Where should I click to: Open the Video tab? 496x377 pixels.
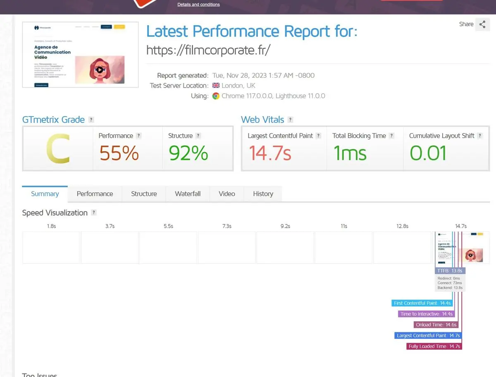pyautogui.click(x=227, y=193)
